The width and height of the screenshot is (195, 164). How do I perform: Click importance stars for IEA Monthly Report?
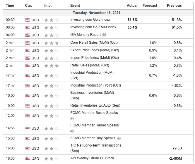52,35
